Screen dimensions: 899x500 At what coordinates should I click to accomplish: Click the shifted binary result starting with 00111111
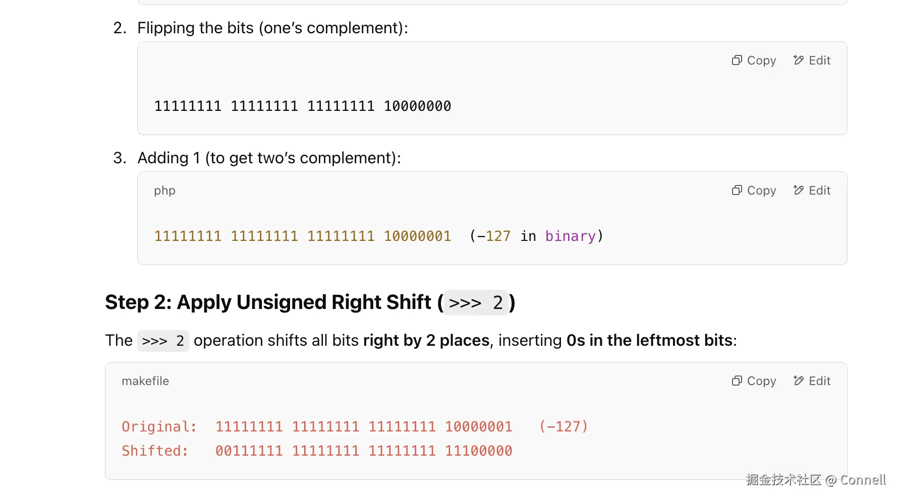coord(363,451)
